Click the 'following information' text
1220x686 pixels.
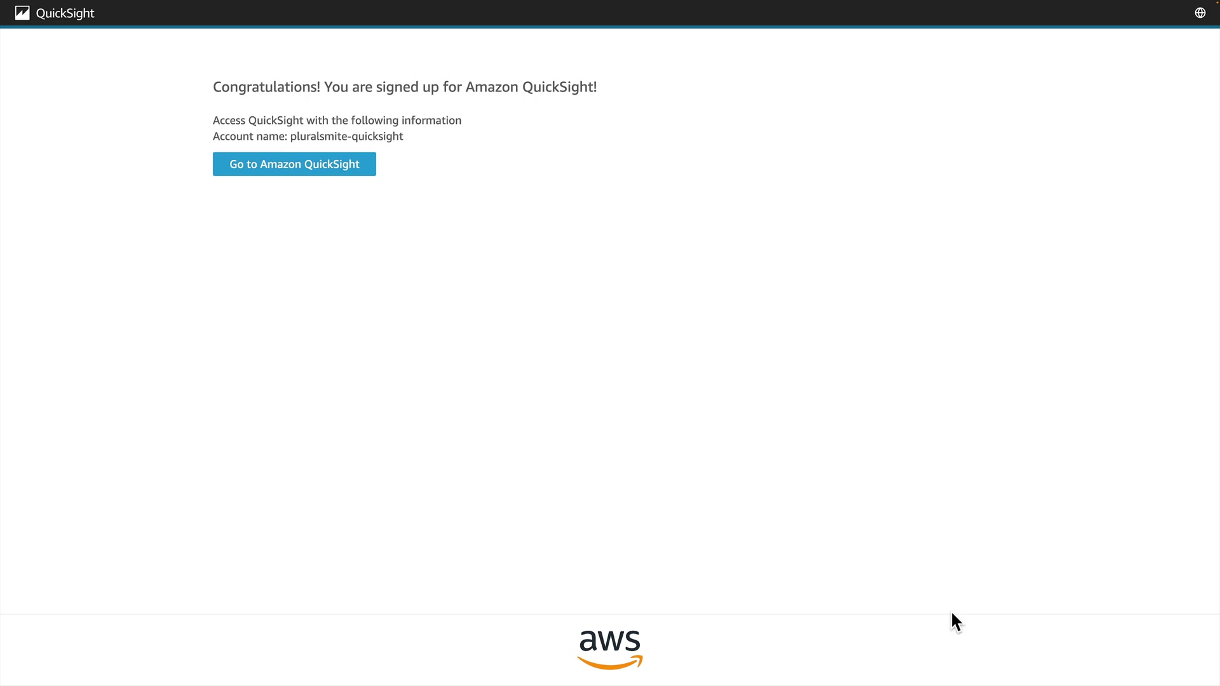tap(406, 120)
